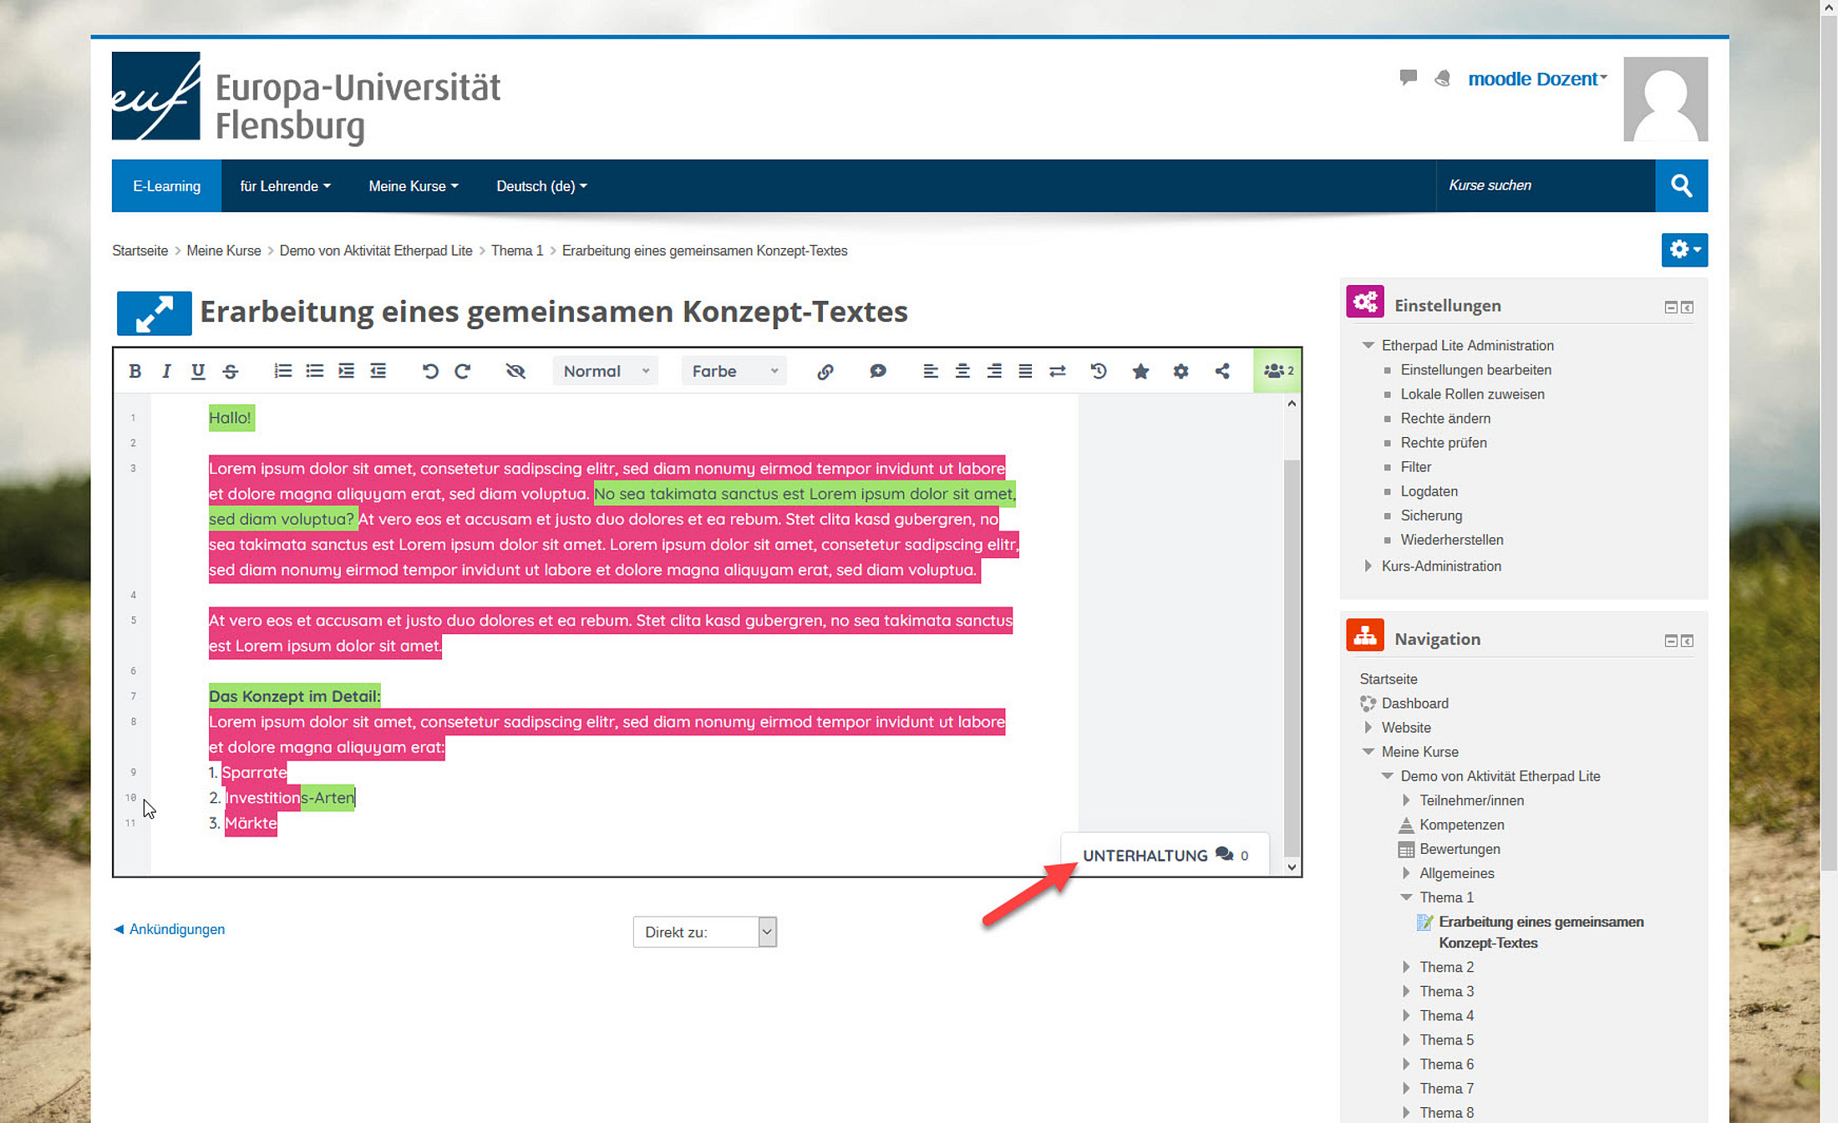Open the Farbe color dropdown
The width and height of the screenshot is (1838, 1123).
pos(734,371)
